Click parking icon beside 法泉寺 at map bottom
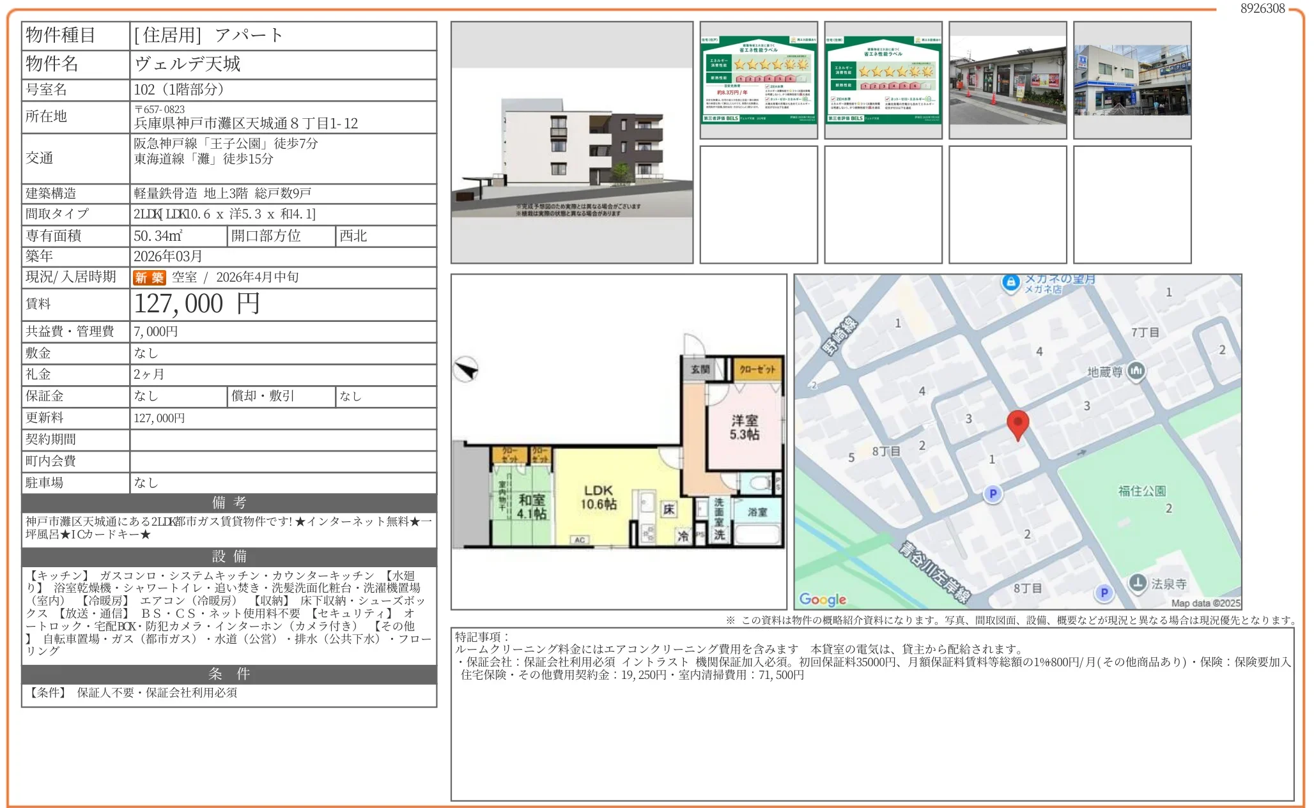Screen dimensions: 1314x808 (x=1104, y=593)
